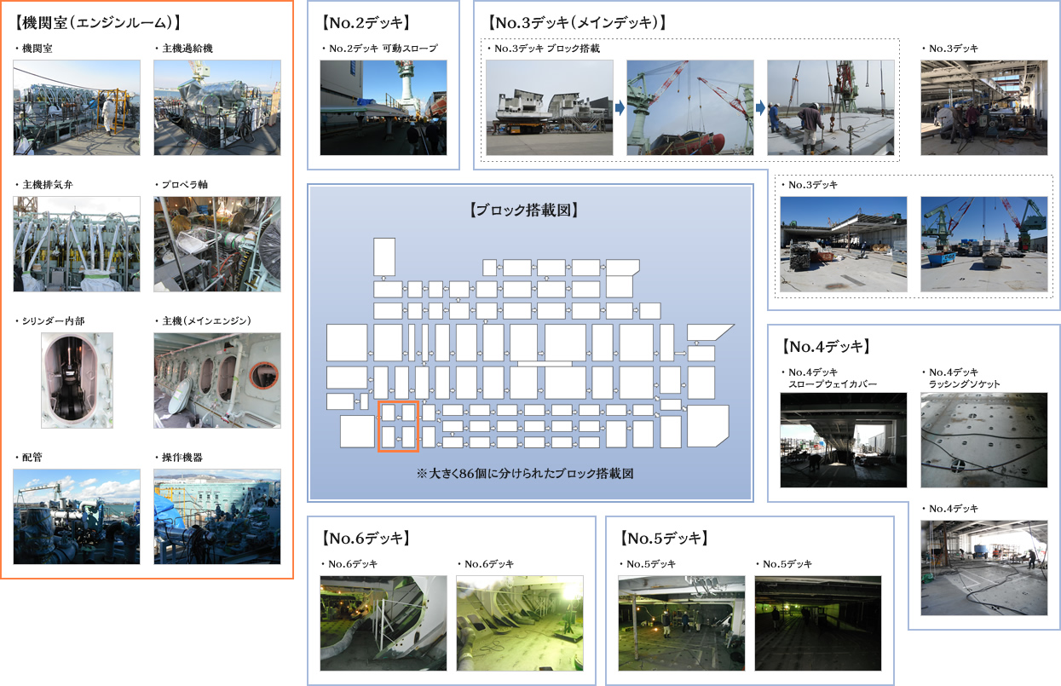
Task: Click the 【ブロック搭載図】 diagram title
Action: [524, 210]
